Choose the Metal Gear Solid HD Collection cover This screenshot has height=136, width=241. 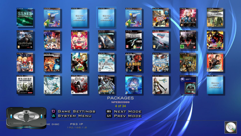click(25, 84)
